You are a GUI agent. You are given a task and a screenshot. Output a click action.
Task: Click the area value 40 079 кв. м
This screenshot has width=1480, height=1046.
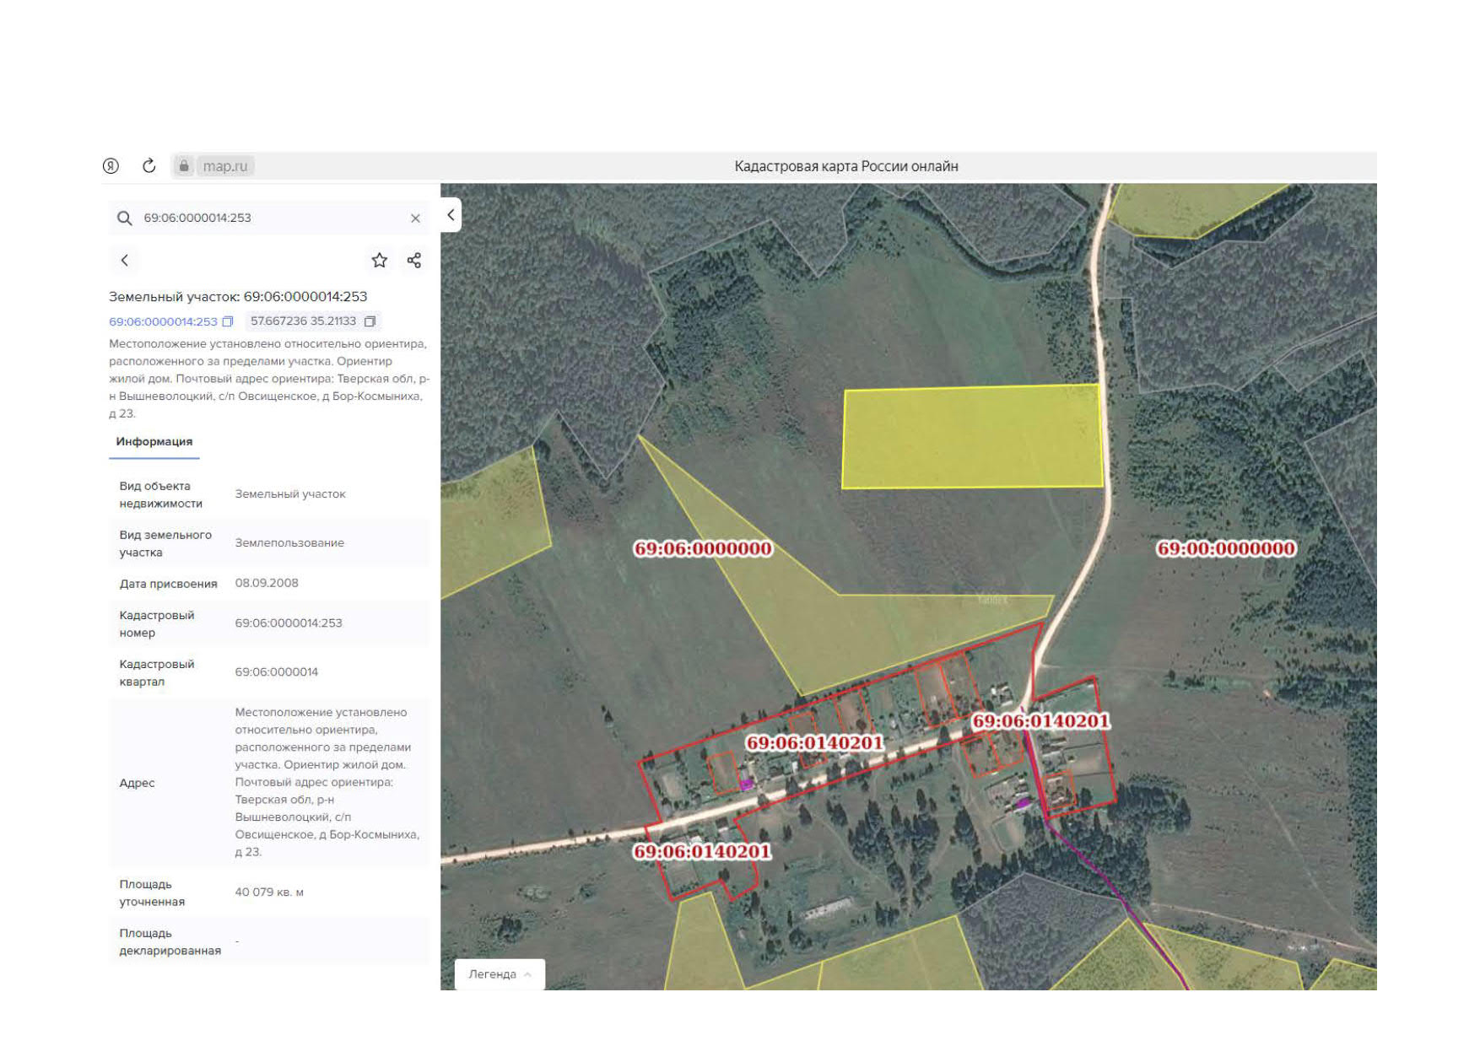[x=269, y=892]
